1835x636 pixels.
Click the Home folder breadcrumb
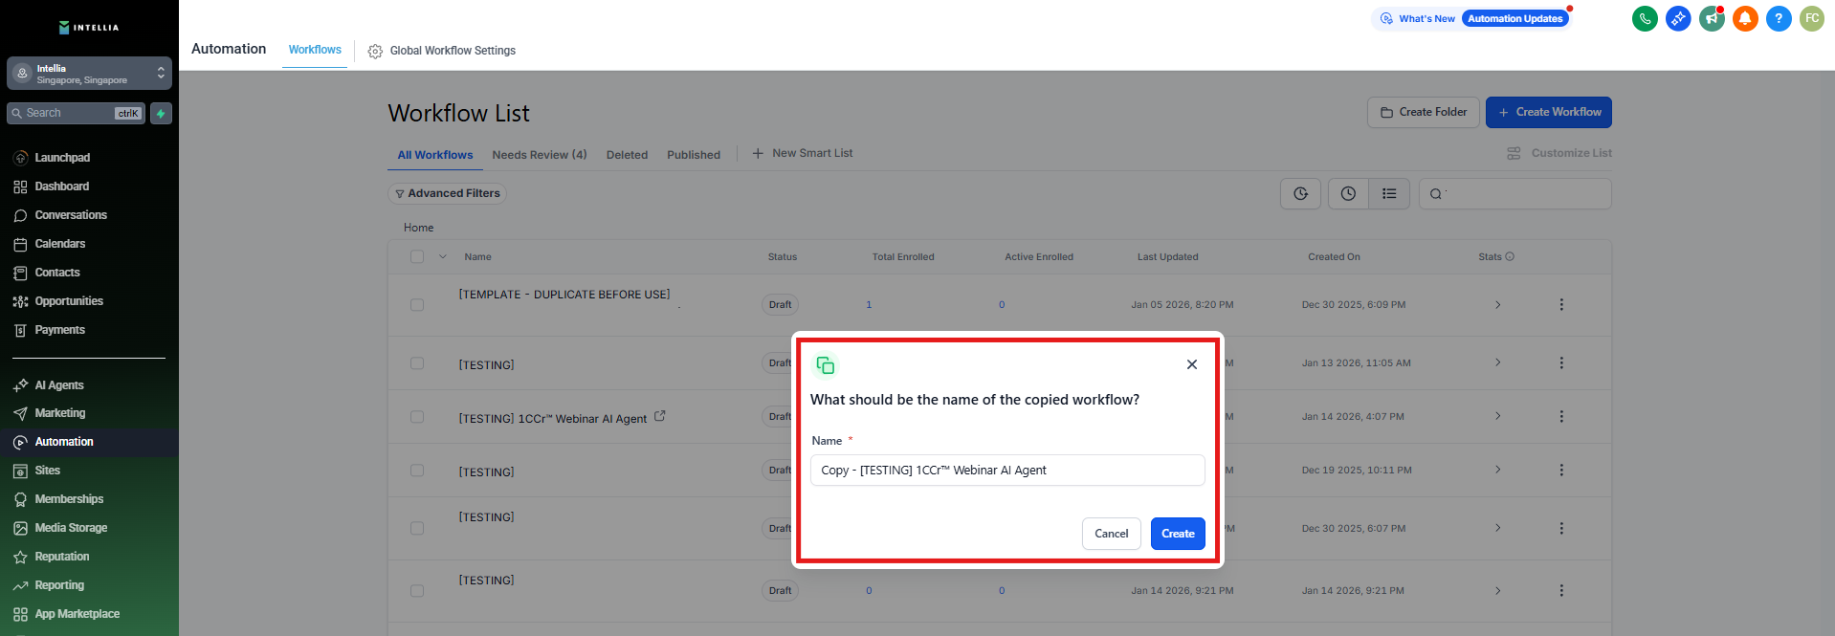coord(418,228)
